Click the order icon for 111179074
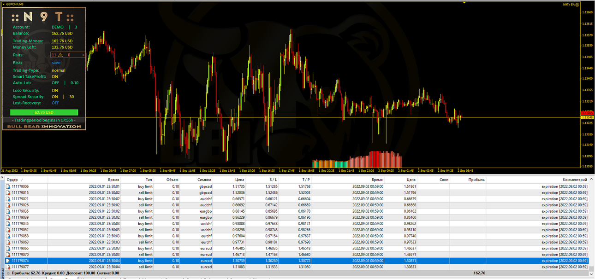595x279 pixels. pos(8,261)
